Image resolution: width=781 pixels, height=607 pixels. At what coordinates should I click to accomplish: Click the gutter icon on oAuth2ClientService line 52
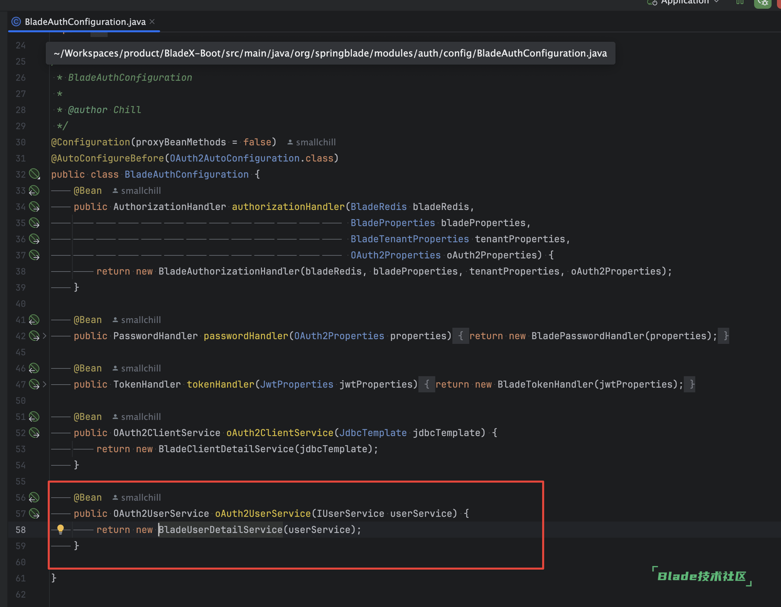click(x=34, y=433)
